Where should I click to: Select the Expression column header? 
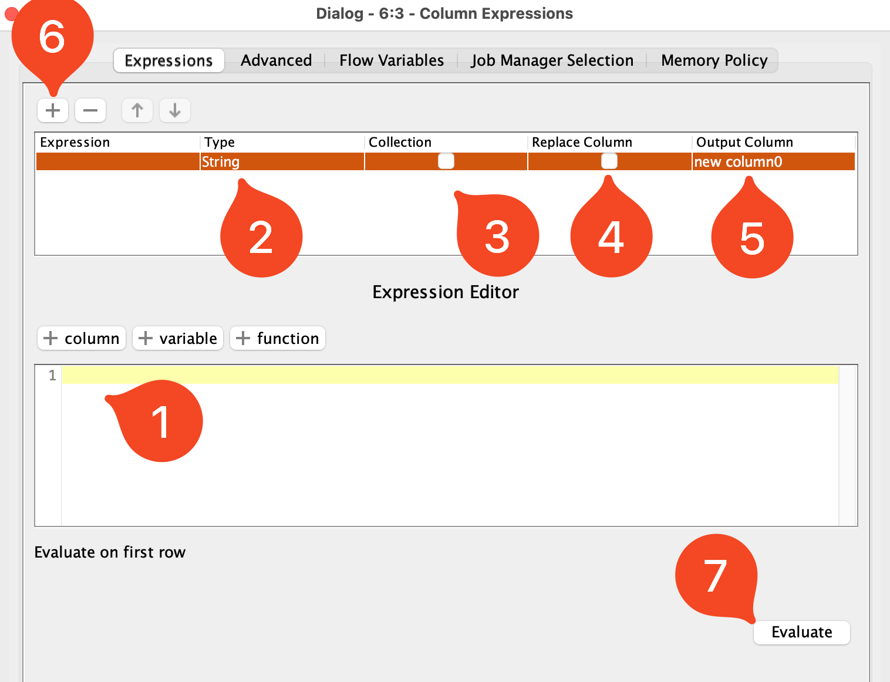[x=75, y=142]
